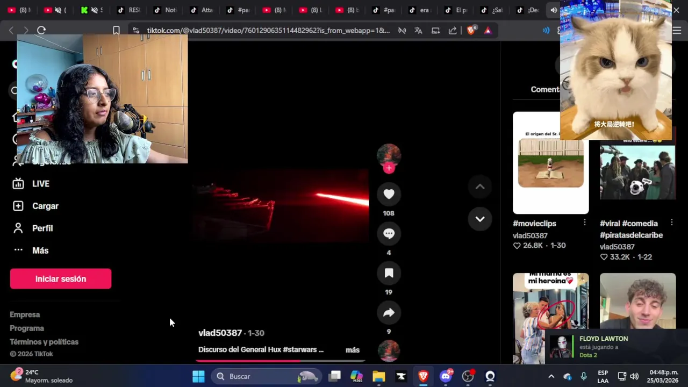This screenshot has height=387, width=688.
Task: Switch to the 'era' TikTok browser tab
Action: (x=420, y=10)
